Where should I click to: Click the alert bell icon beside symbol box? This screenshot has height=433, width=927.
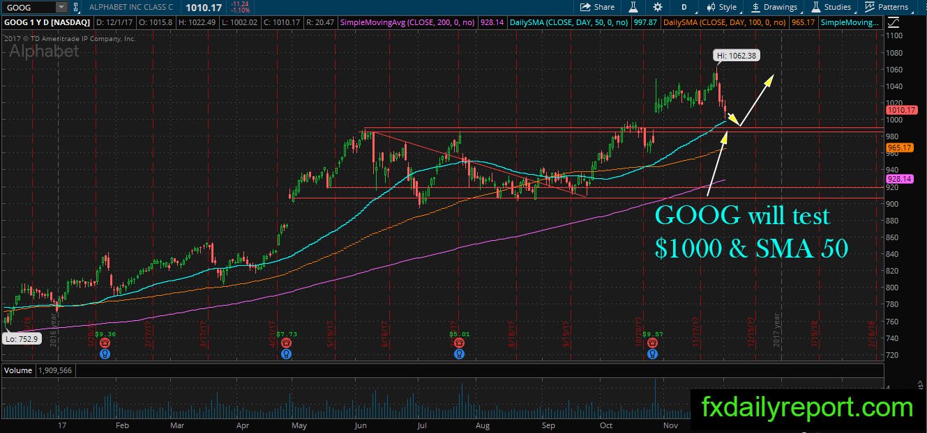point(77,7)
